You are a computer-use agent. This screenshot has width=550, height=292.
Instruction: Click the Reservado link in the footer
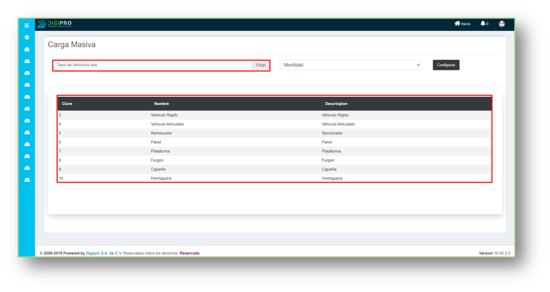click(190, 253)
